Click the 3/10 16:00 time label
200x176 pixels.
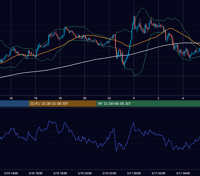click(36, 173)
